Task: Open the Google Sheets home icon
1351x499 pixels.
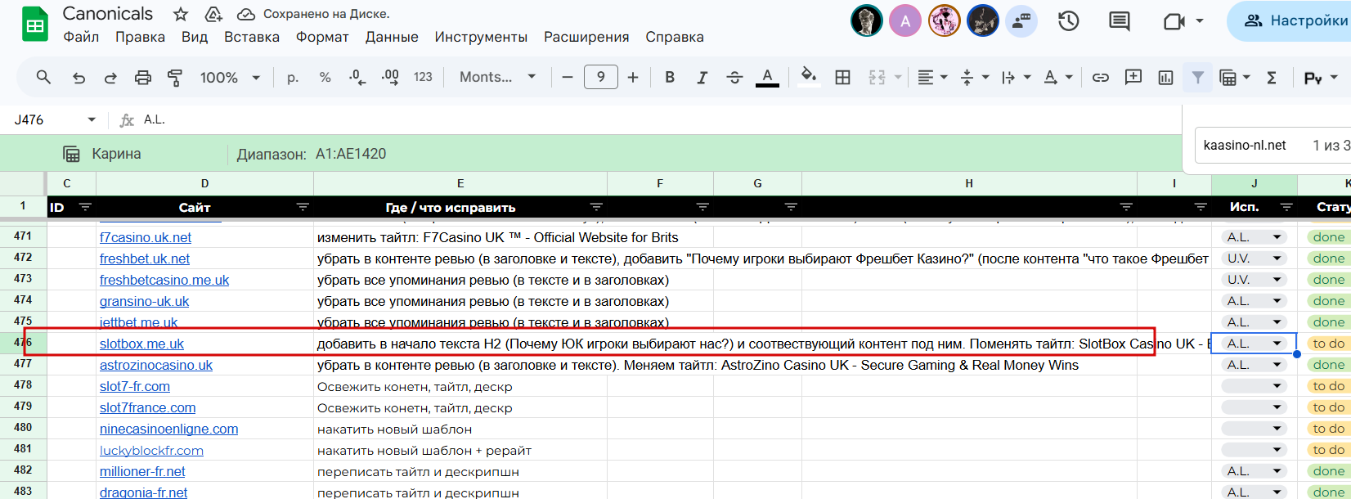Action: point(34,25)
